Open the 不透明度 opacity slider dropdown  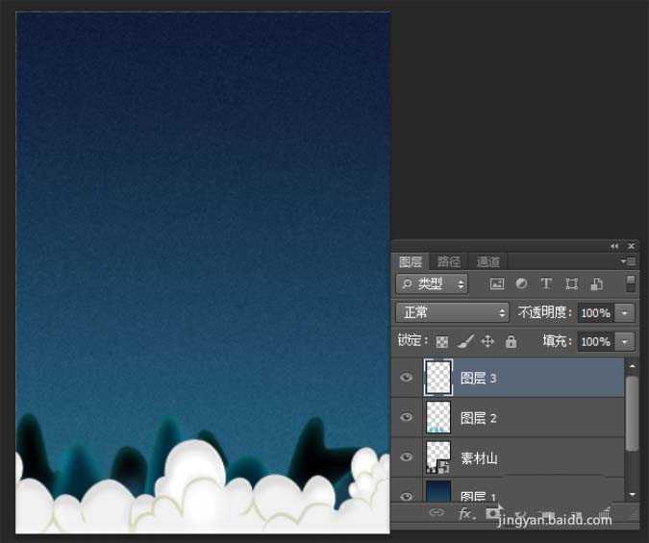(626, 312)
